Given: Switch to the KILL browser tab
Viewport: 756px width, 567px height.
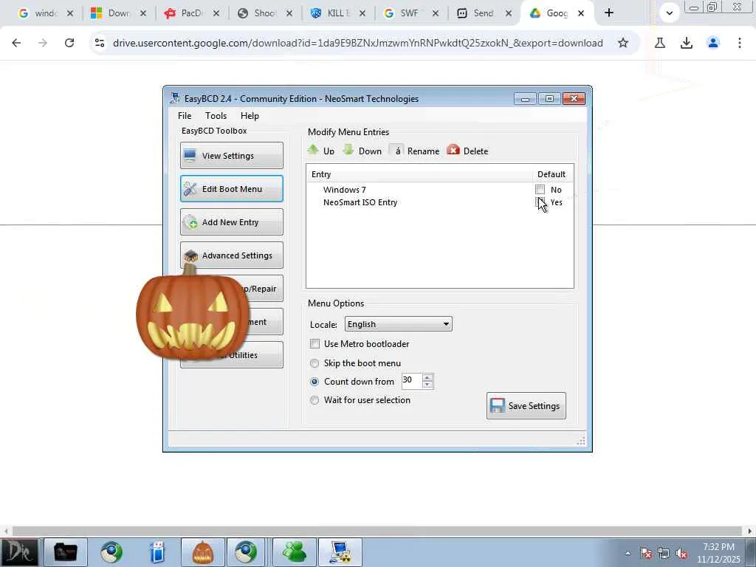Looking at the screenshot, I should pos(338,13).
